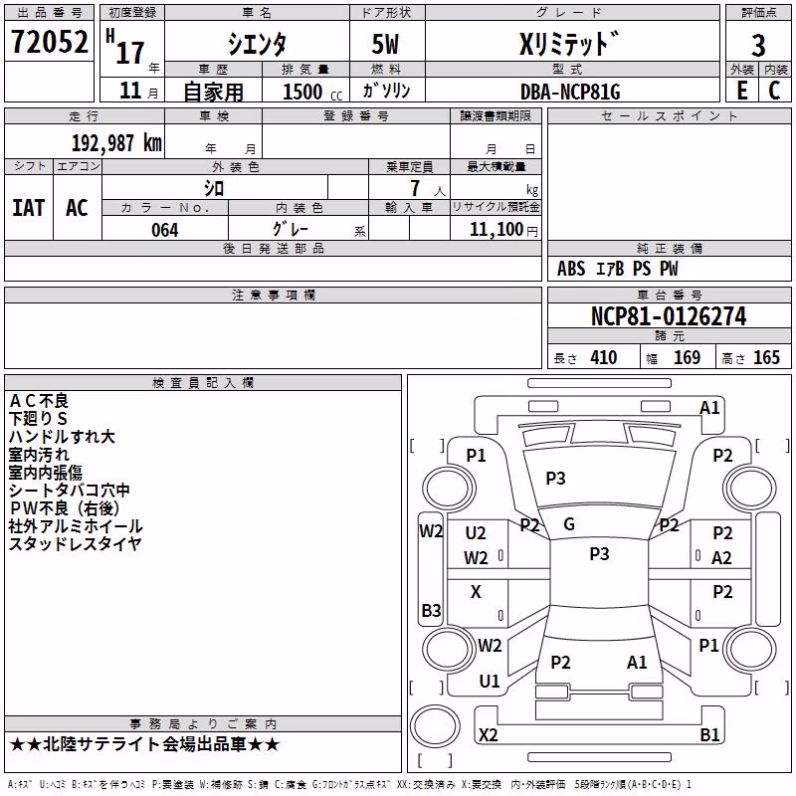Click AC value under エアコン
The height and width of the screenshot is (796, 796).
(77, 208)
